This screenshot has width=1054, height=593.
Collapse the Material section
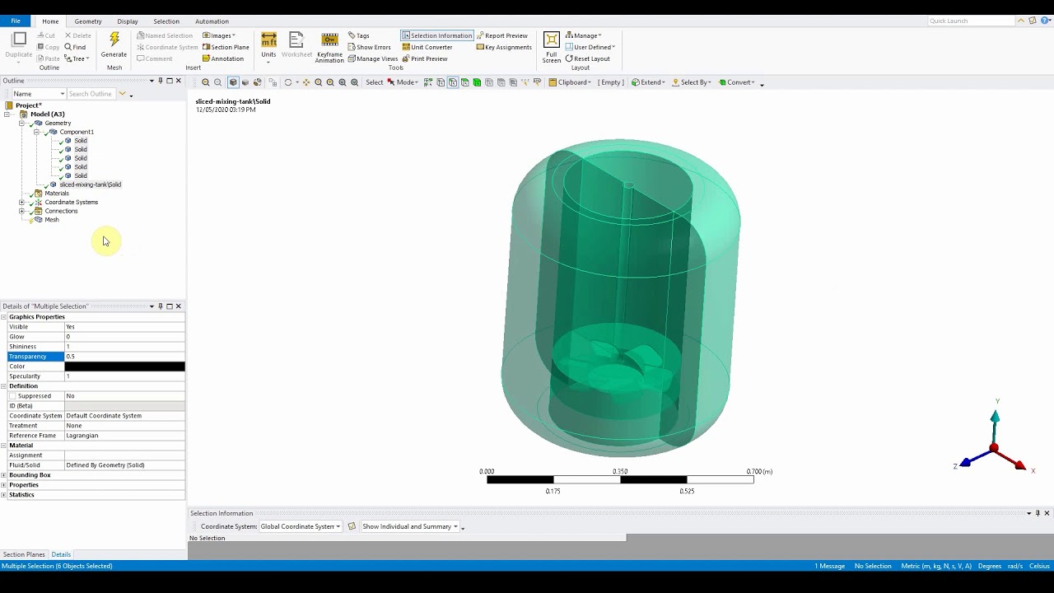(x=4, y=446)
